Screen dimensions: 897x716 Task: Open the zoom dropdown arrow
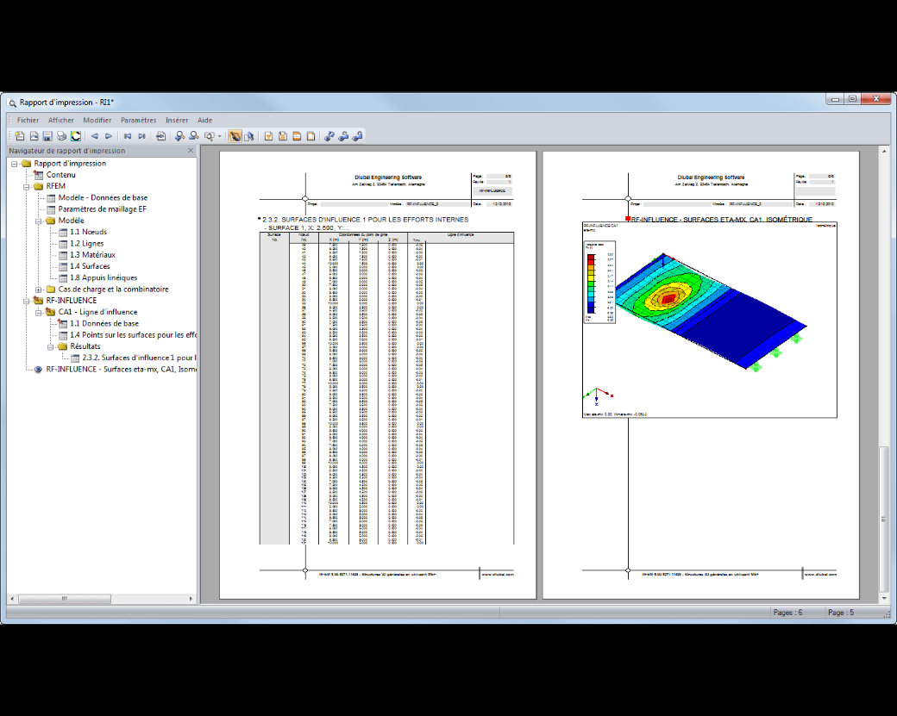click(x=220, y=136)
